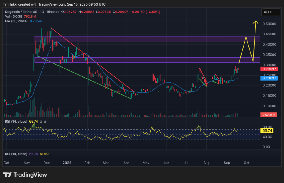
Task: Click the Binance exchange name in the chart legend
Action: [x=53, y=12]
